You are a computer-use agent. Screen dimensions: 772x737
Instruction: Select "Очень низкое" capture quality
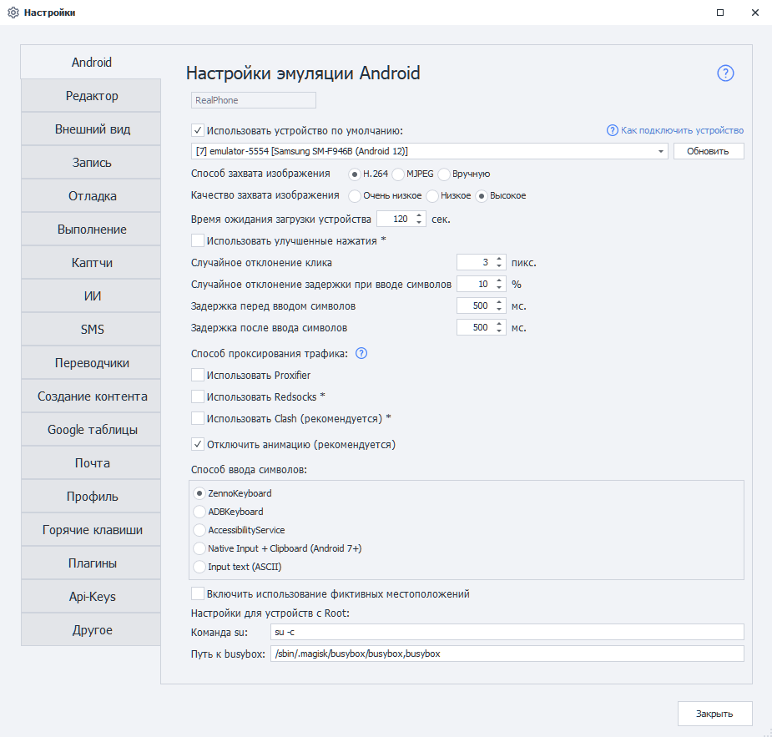click(354, 196)
